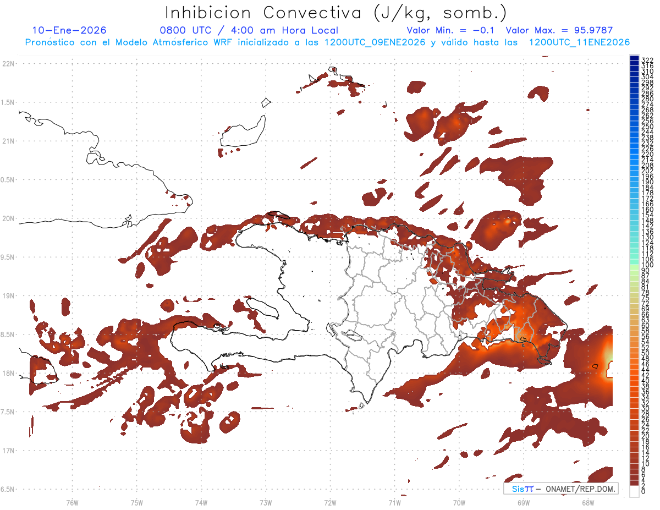
Task: Click the '20N' latitude label
Action: [x=8, y=218]
